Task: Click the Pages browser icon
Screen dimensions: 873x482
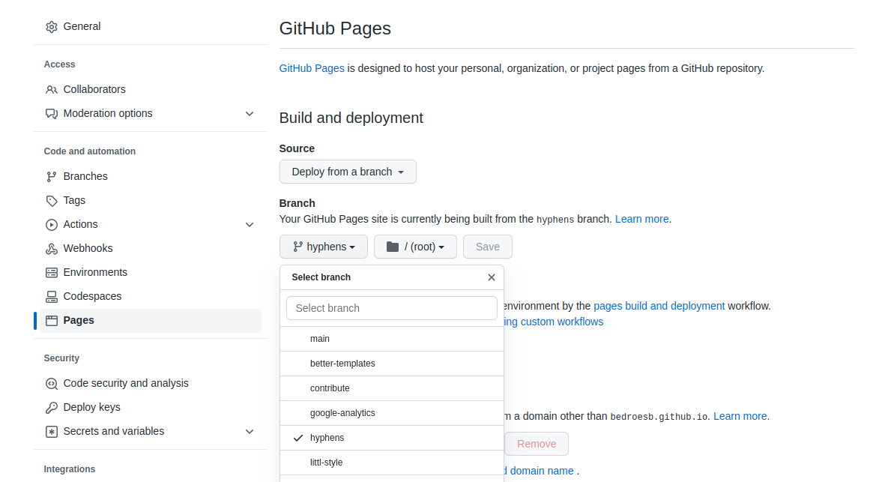Action: 52,320
